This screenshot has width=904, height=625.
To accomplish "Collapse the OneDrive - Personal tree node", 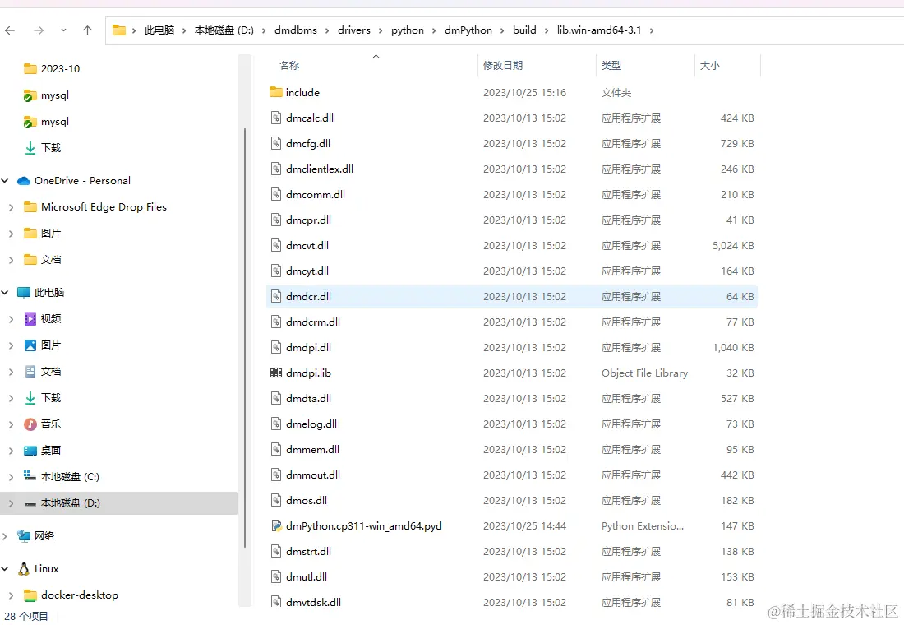I will (5, 181).
